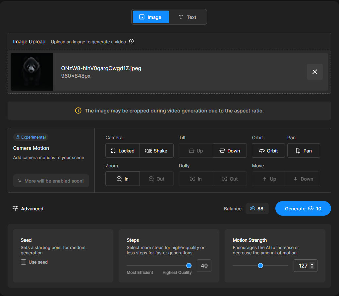Select Dolly In motion
Viewport: 339px width, 296px height.
tap(196, 179)
